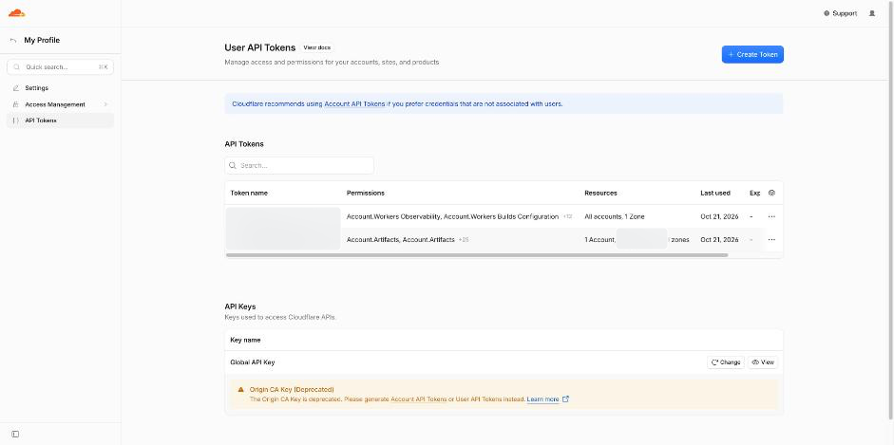Click the View button for Global API Key
The height and width of the screenshot is (445, 894).
click(763, 362)
